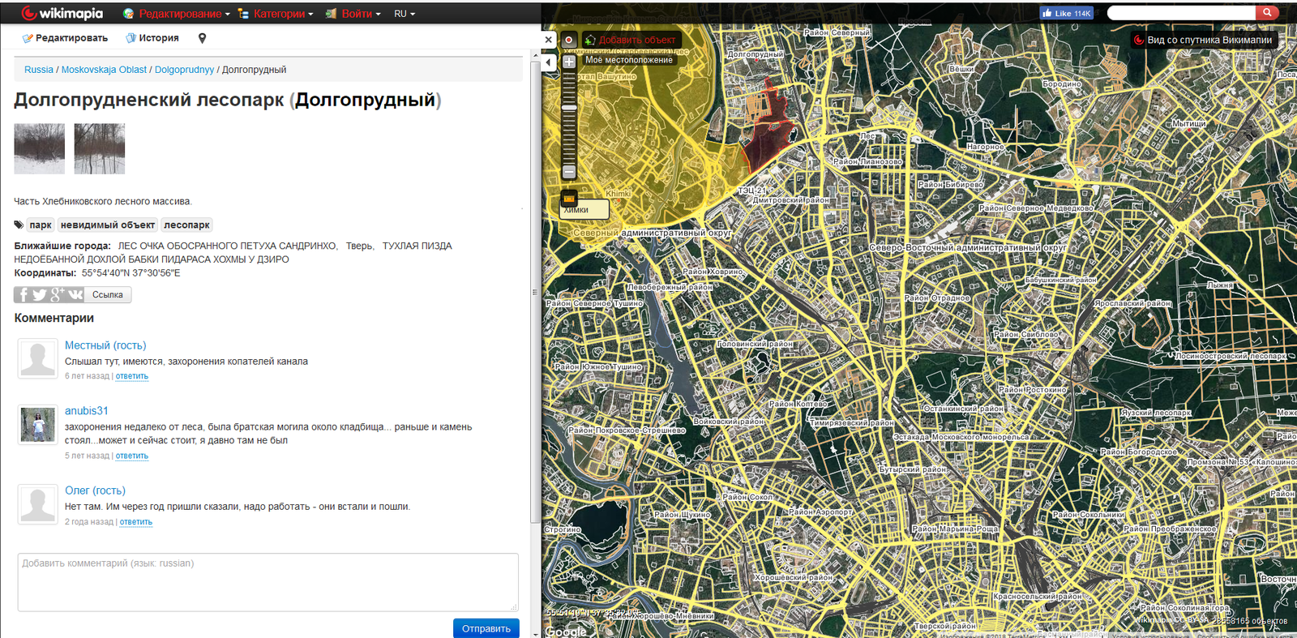1297x638 pixels.
Task: Click the anubis31 avatar picture
Action: pyautogui.click(x=37, y=425)
